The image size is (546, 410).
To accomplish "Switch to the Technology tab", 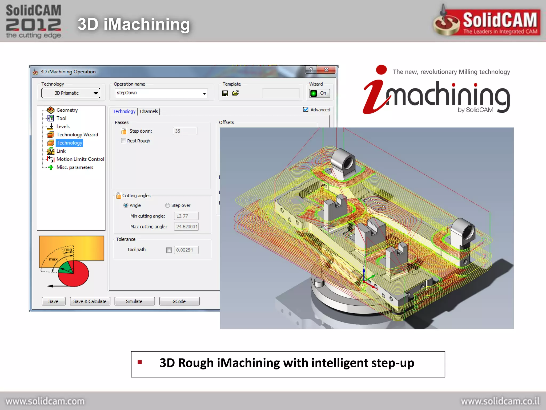I will click(124, 111).
